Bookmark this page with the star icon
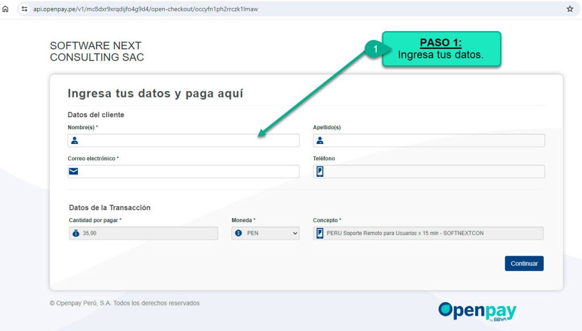The width and height of the screenshot is (582, 331). point(569,9)
